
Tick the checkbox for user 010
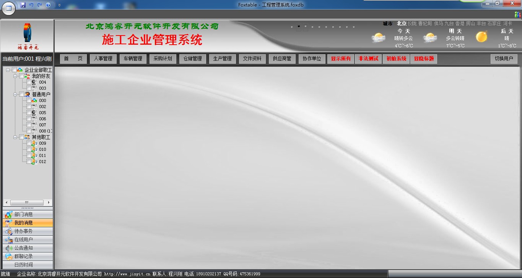29,149
